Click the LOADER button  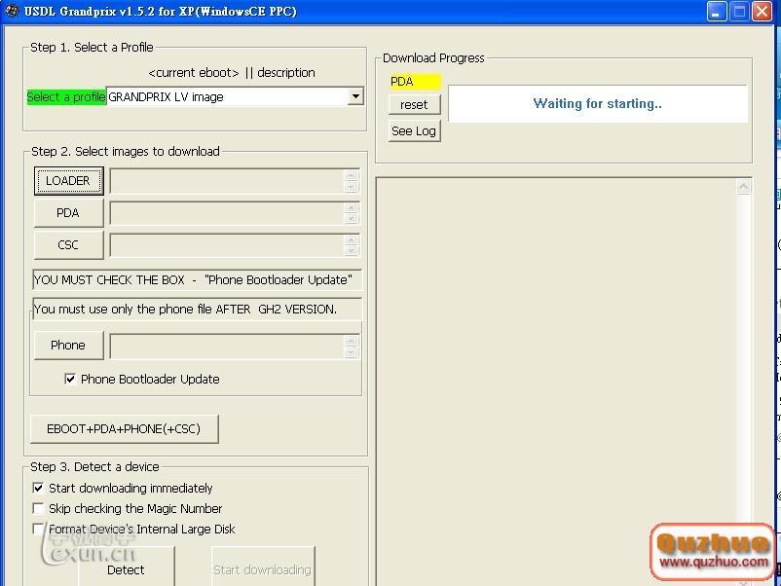point(69,181)
